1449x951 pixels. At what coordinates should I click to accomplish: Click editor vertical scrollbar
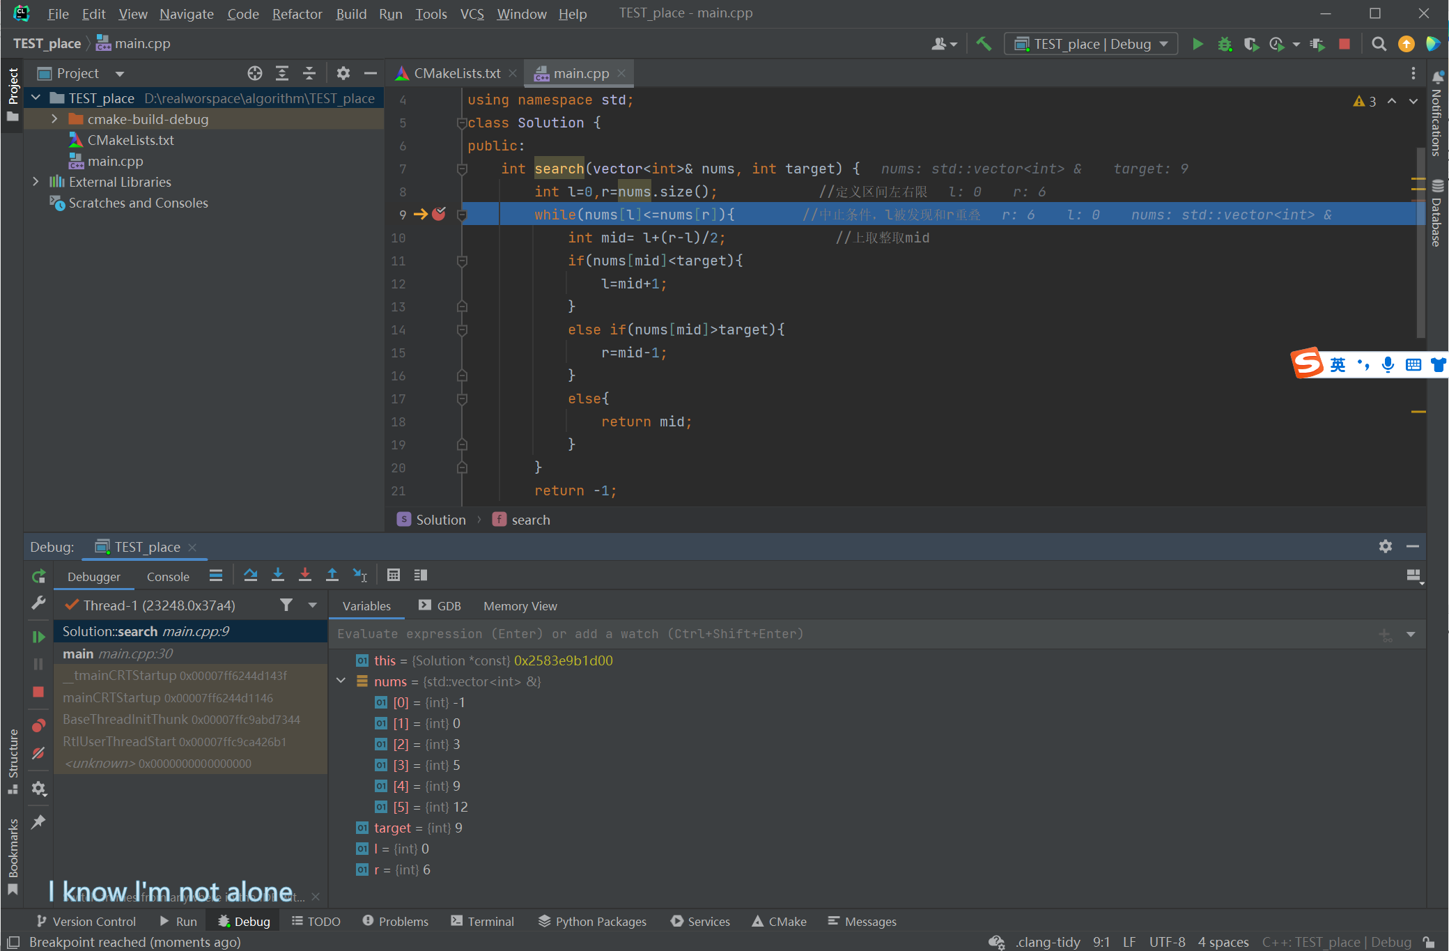click(x=1420, y=244)
